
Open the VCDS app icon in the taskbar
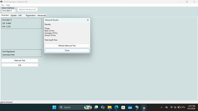tap(137, 107)
